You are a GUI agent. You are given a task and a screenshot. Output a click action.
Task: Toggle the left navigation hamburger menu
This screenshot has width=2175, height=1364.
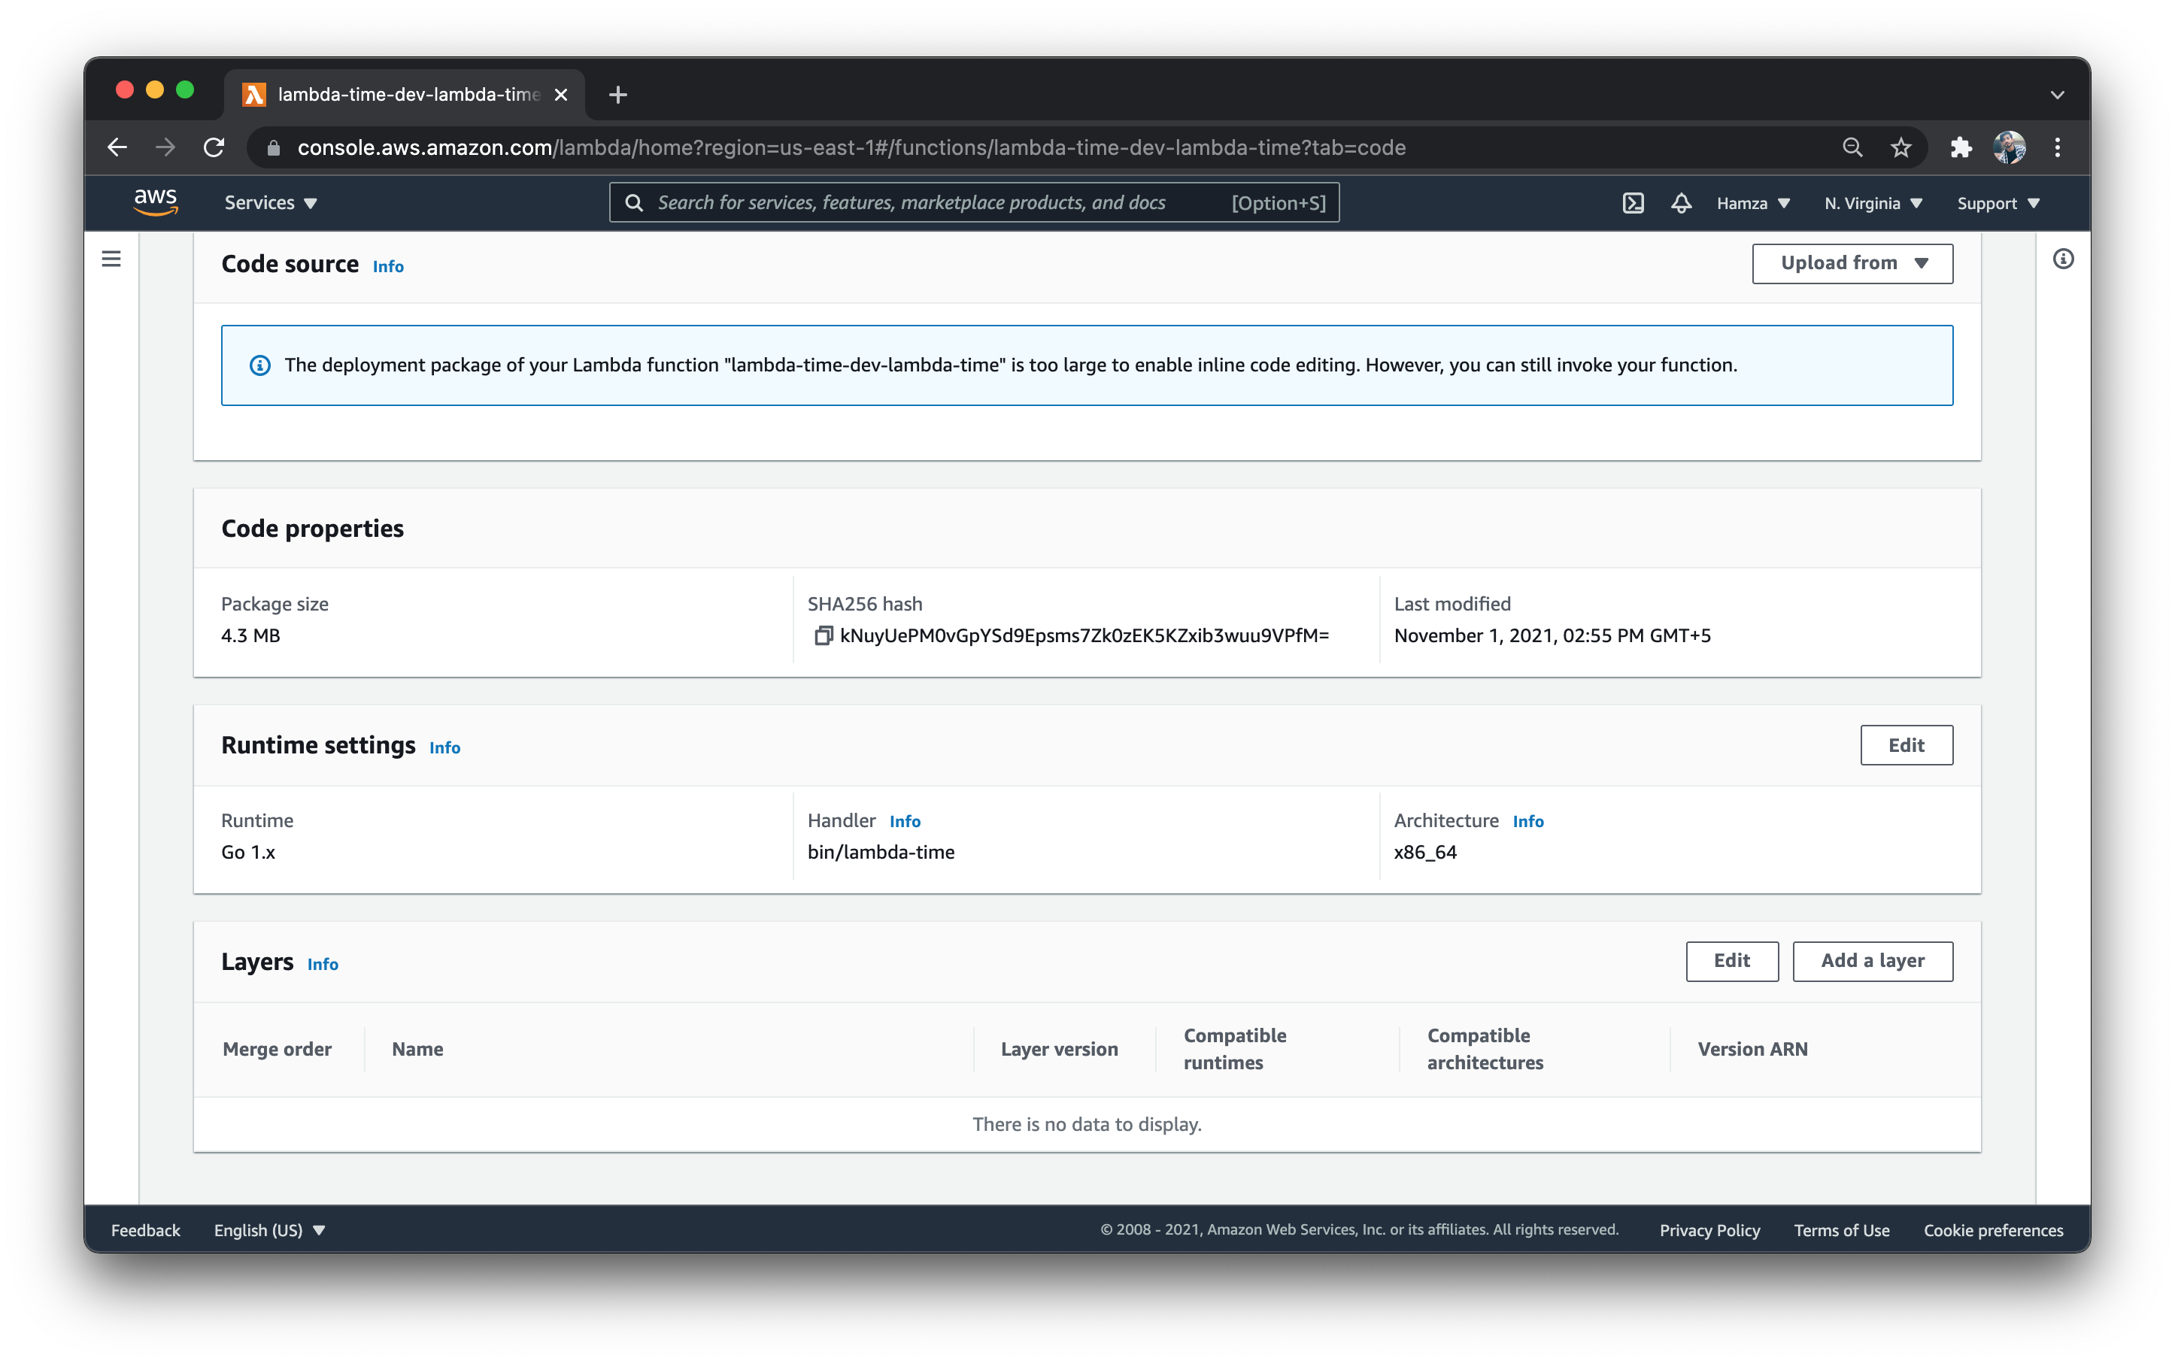coord(111,260)
